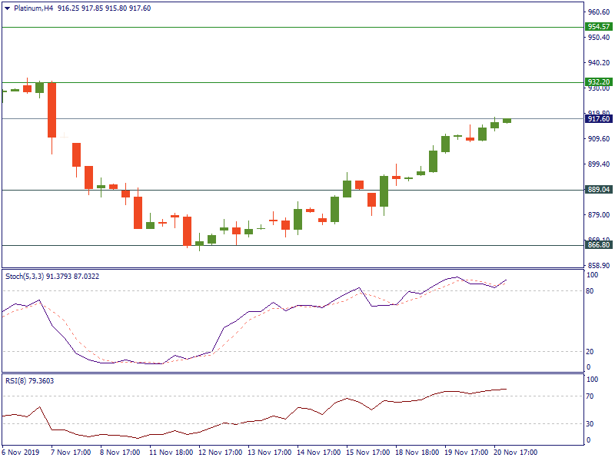Image resolution: width=615 pixels, height=461 pixels.
Task: Open the Platinum,H4 chart dropdown arrow
Action: point(8,8)
